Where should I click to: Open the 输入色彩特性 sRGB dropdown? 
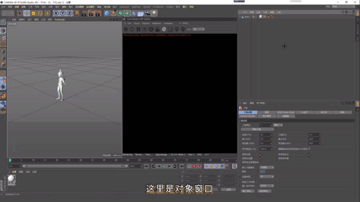267,186
